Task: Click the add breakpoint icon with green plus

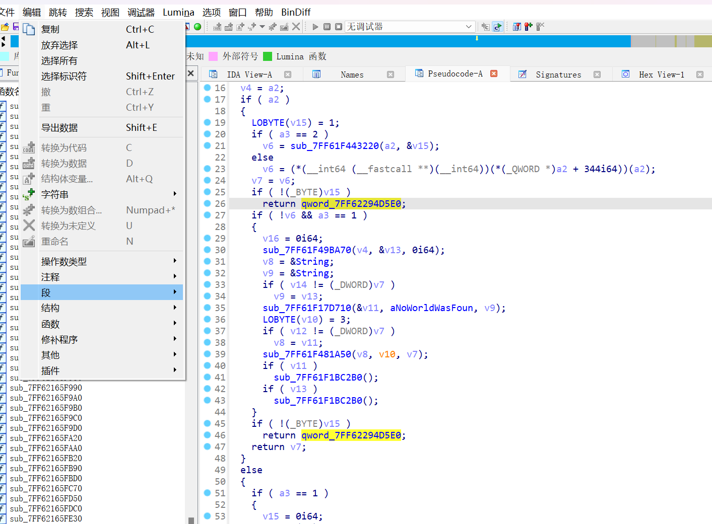Action: (528, 27)
